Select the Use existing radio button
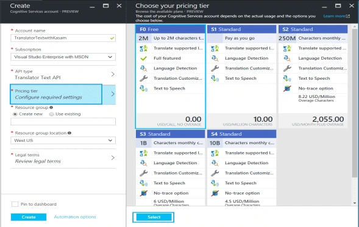Viewport: 359px width, 227px height. (52, 114)
